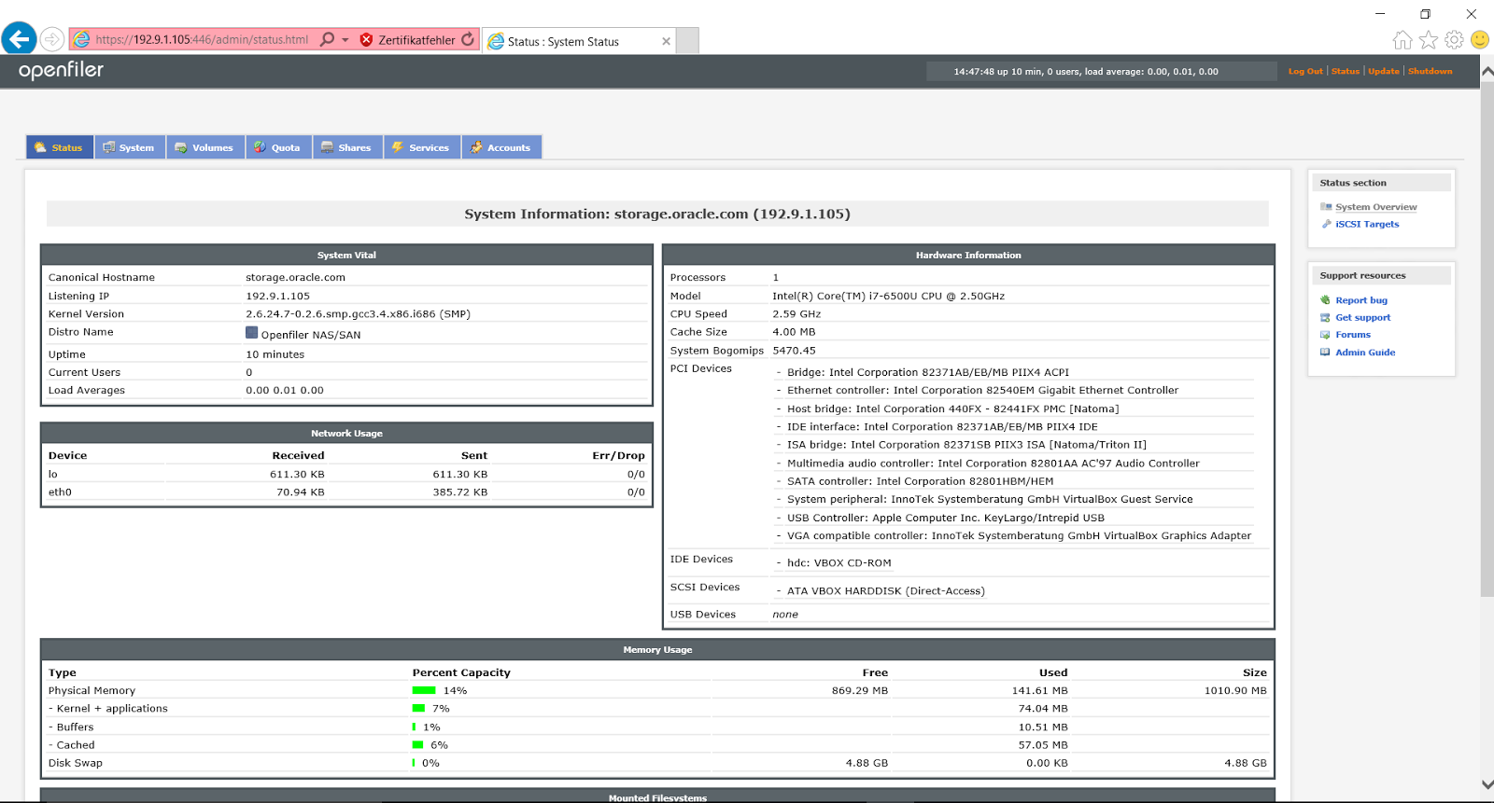Click the 'System Vital' panel header
1494x803 pixels.
click(346, 256)
